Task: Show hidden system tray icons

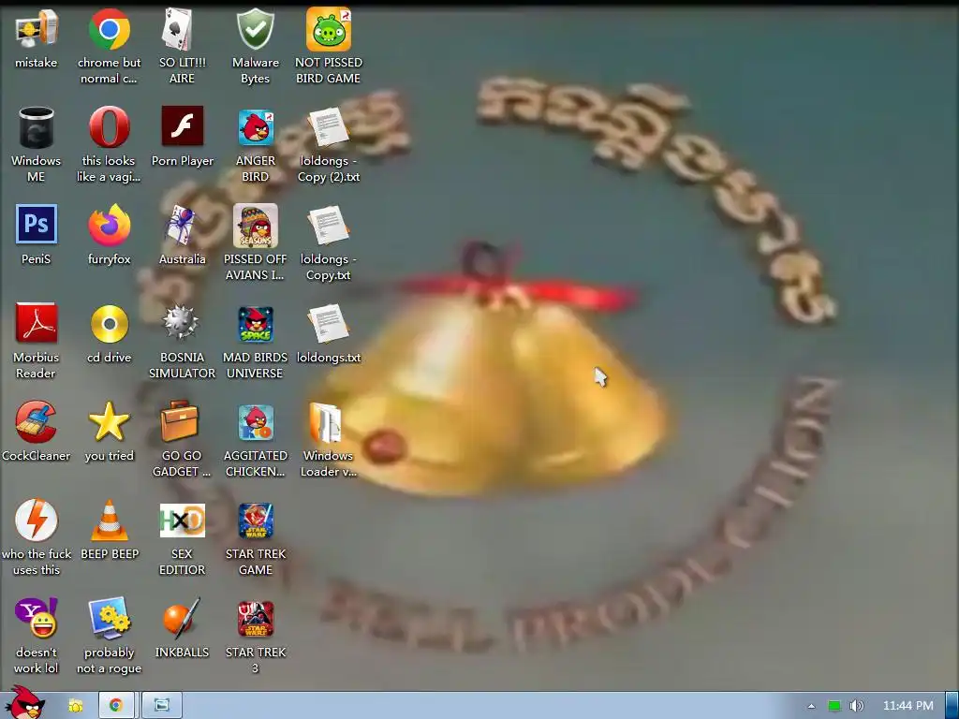Action: (x=811, y=706)
